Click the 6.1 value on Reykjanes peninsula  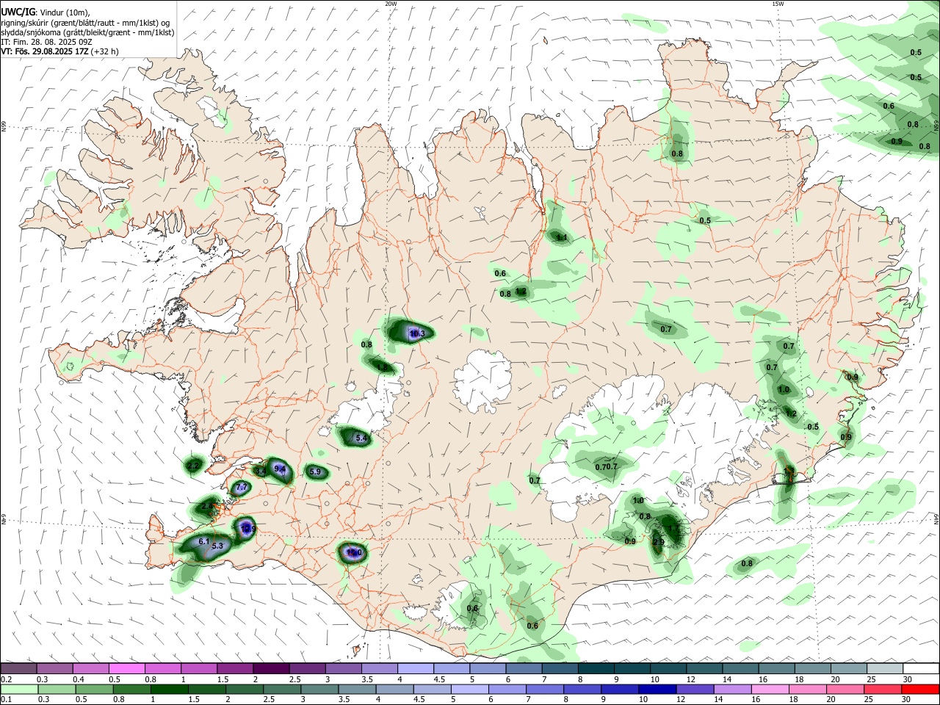click(204, 541)
